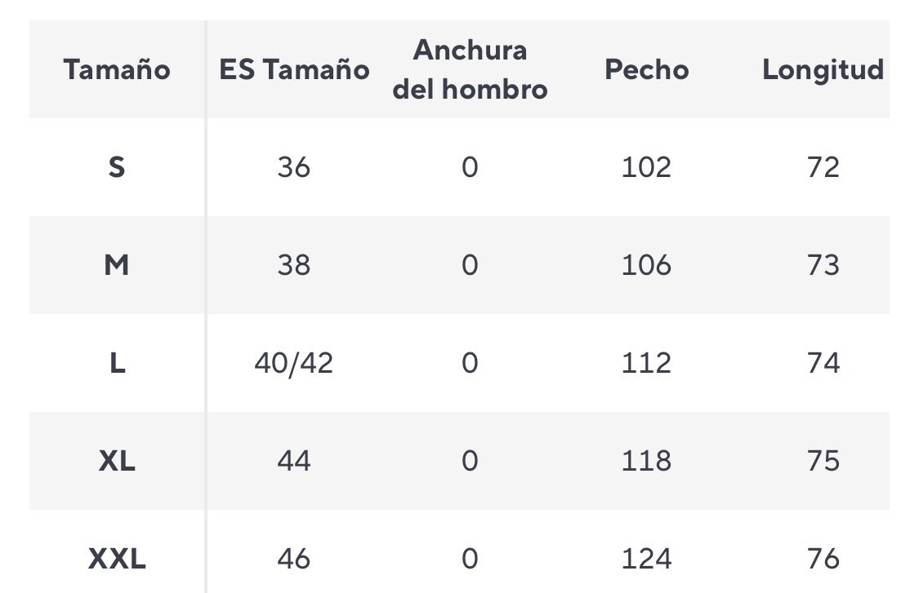This screenshot has height=593, width=919.
Task: Click length value 72 for S
Action: [x=823, y=167]
